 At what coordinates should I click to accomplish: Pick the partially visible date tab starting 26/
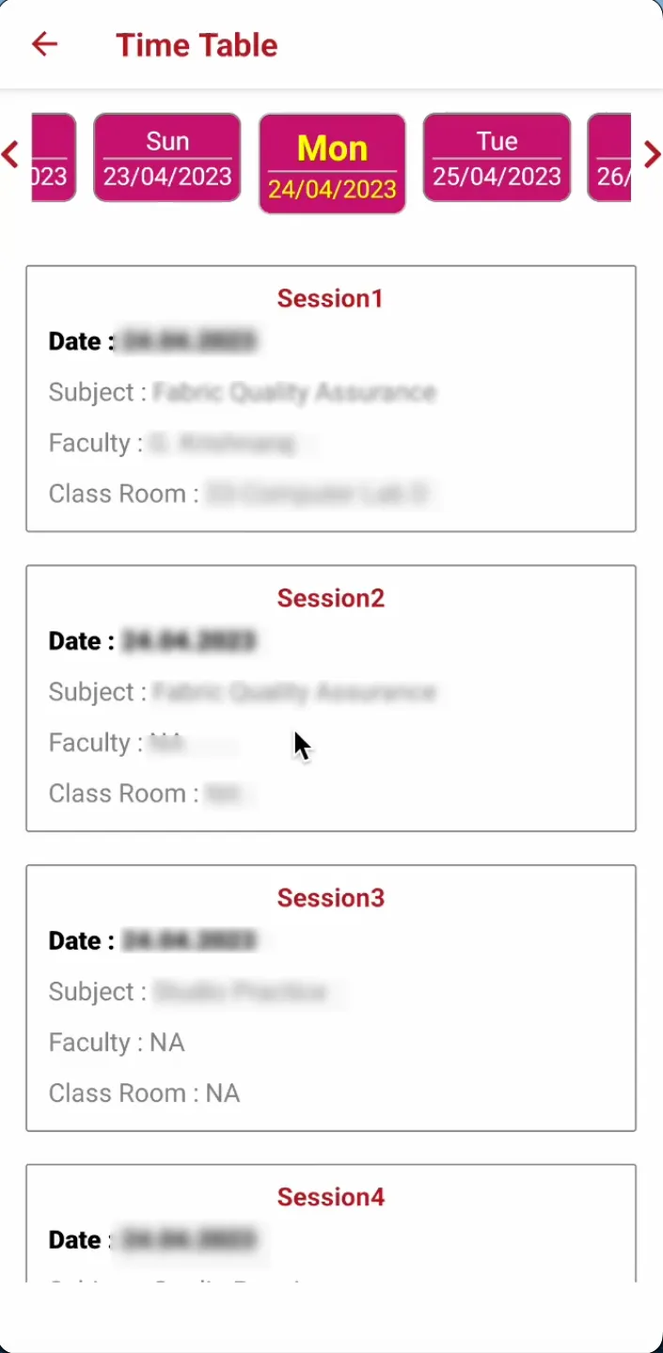(609, 158)
